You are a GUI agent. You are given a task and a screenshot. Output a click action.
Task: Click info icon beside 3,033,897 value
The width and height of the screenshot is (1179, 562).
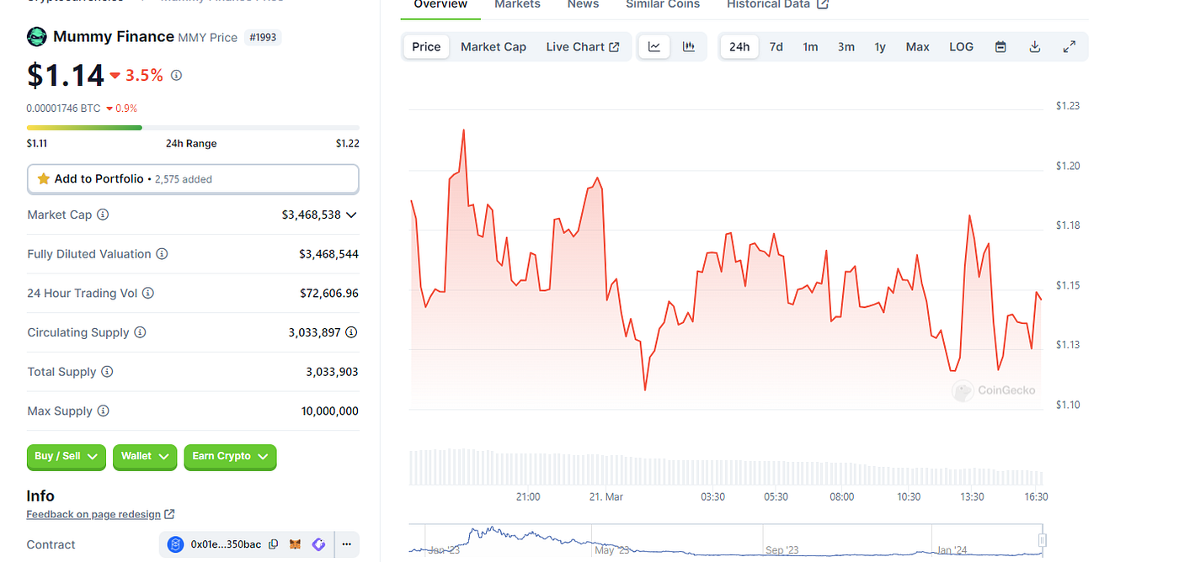click(351, 332)
